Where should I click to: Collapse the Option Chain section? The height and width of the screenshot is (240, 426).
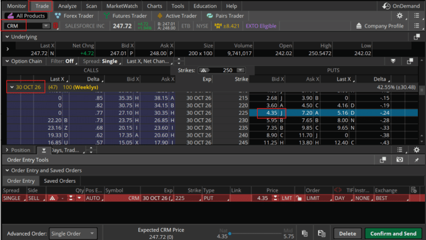(x=7, y=61)
